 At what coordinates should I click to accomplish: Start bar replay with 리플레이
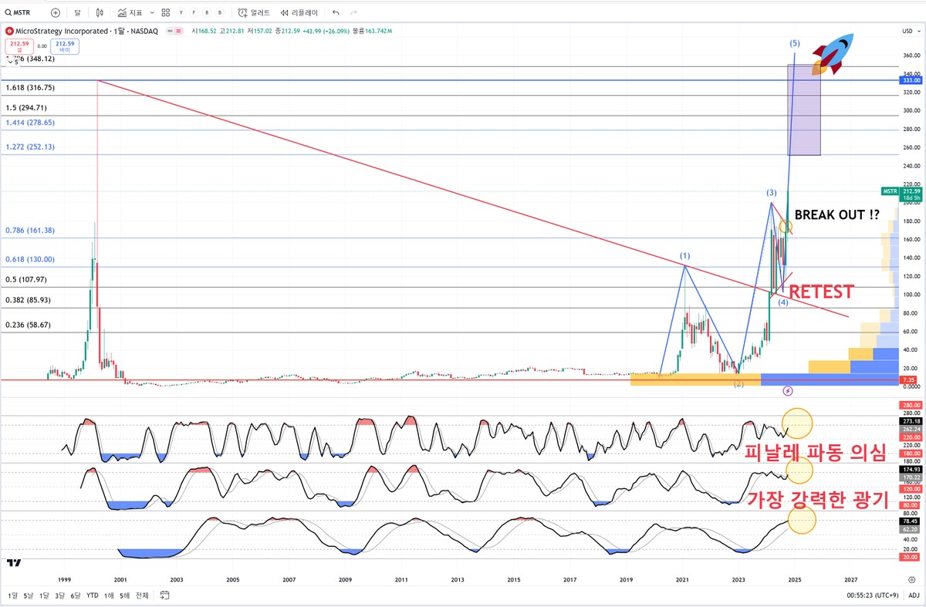point(300,12)
